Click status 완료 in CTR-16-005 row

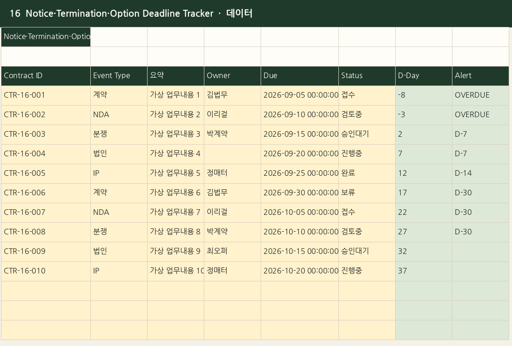(x=367, y=174)
